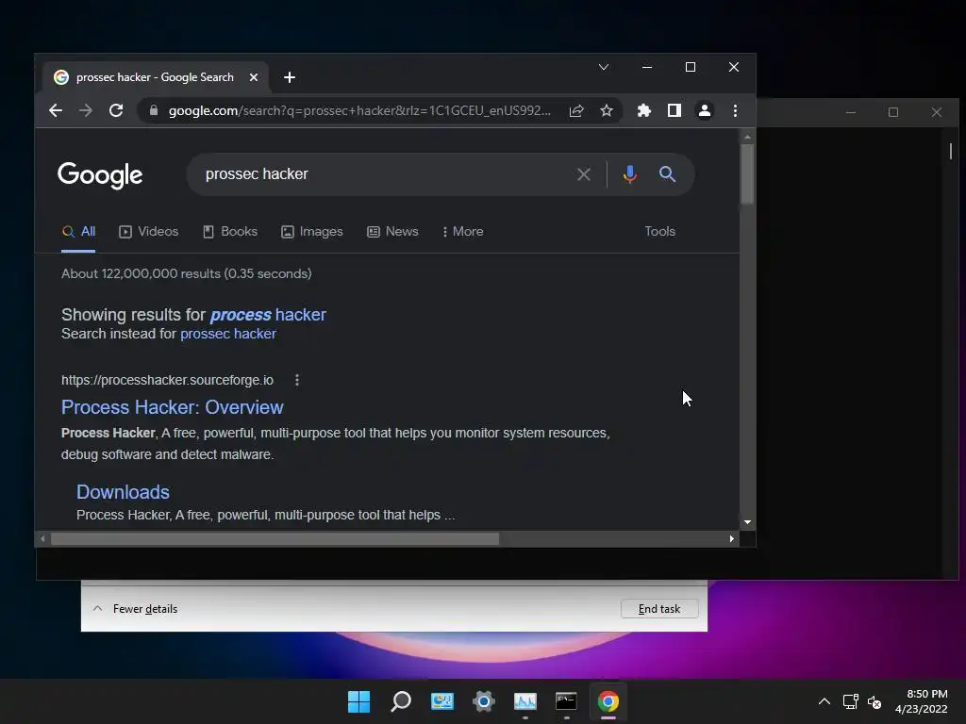Click the Chrome address bar URL
This screenshot has height=724, width=966.
coord(359,111)
